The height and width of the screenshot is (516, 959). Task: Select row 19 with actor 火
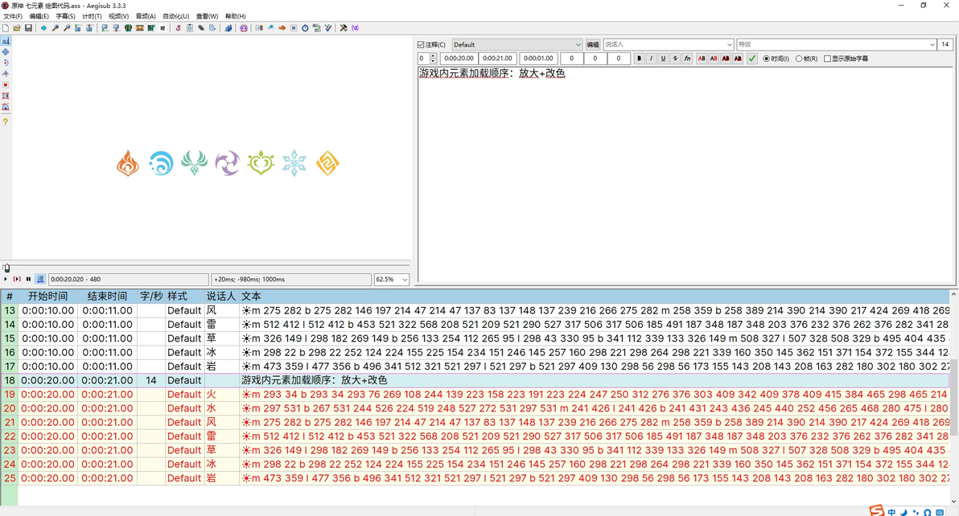[475, 395]
